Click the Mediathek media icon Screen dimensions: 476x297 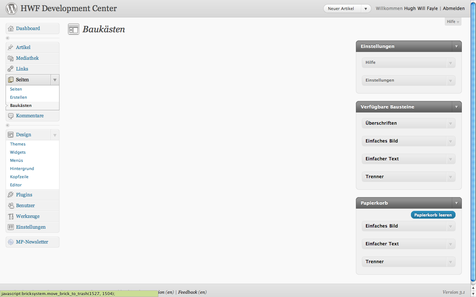(x=11, y=58)
